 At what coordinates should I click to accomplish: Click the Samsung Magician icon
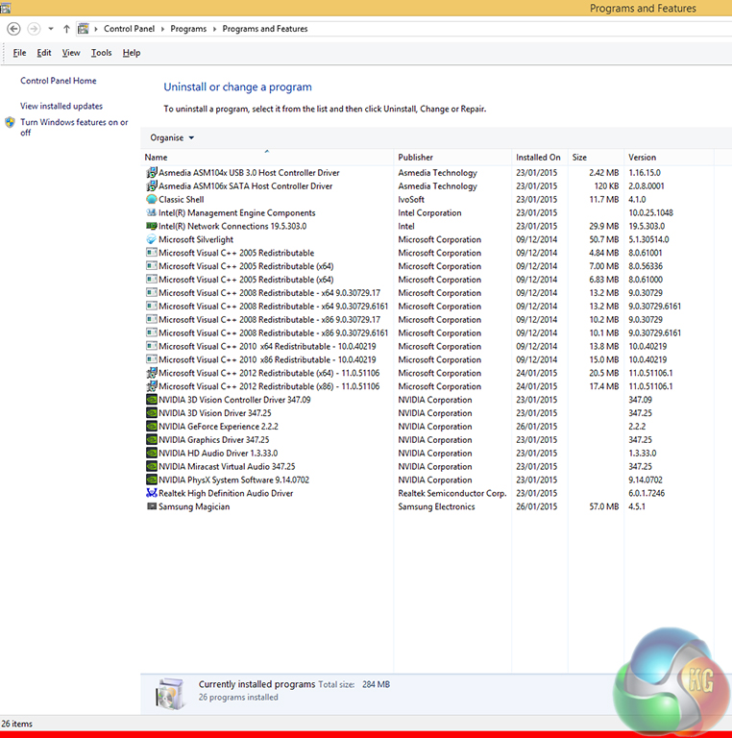tap(152, 506)
